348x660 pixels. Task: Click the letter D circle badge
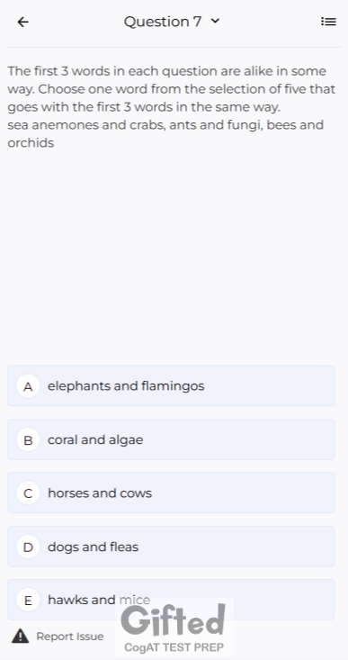[28, 547]
